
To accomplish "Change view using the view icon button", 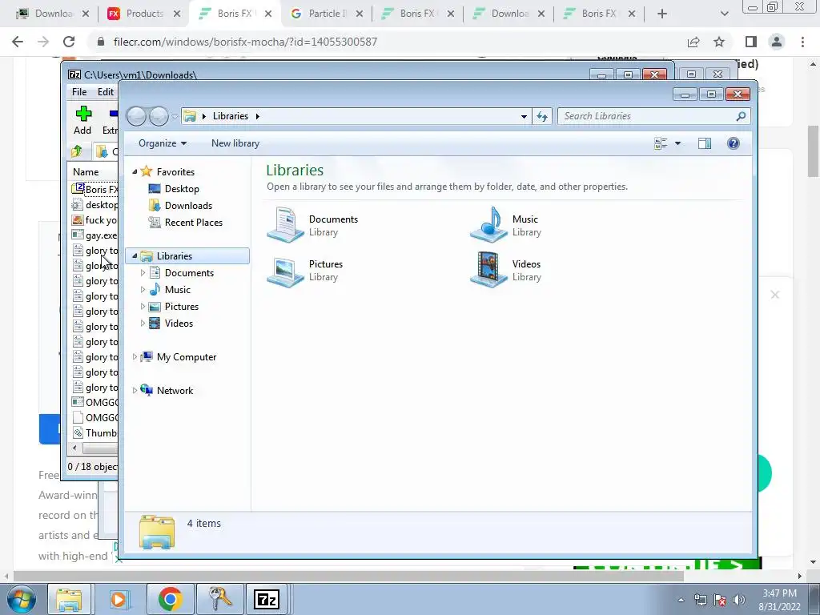I will click(x=661, y=143).
